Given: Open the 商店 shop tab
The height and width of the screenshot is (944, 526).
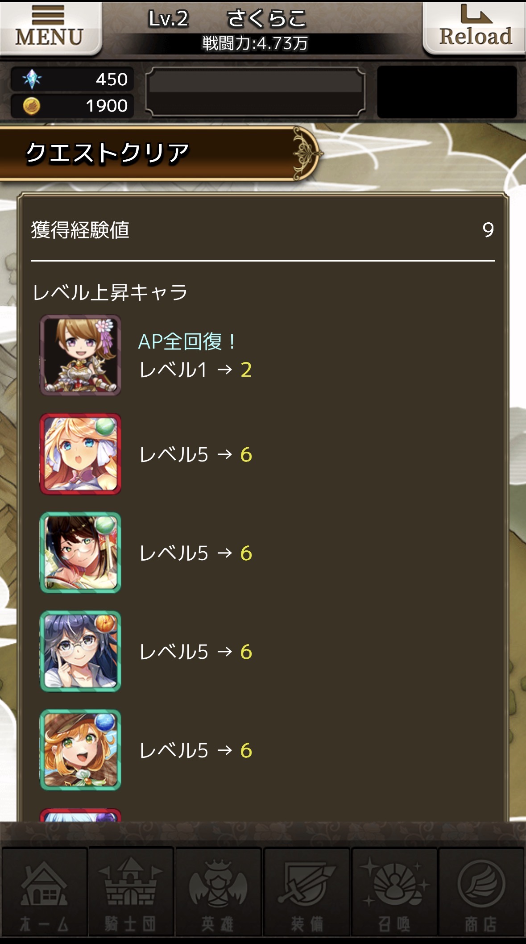Looking at the screenshot, I should (x=481, y=892).
